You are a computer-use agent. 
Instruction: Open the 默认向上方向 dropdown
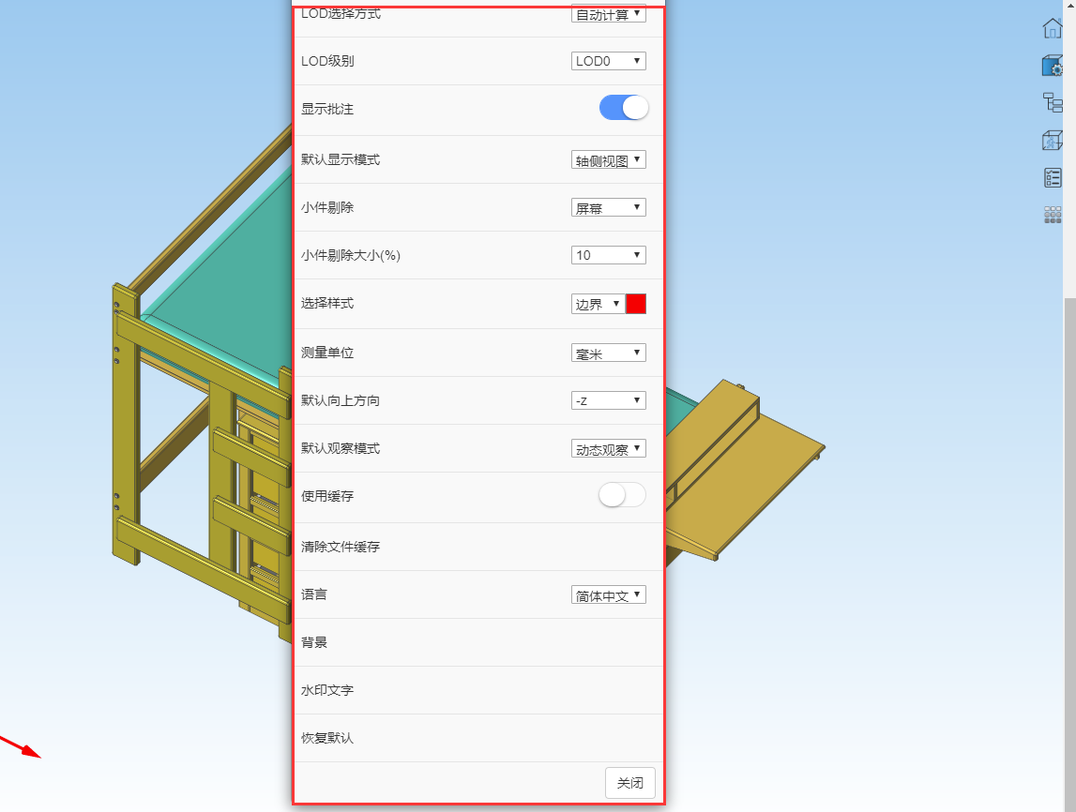tap(608, 400)
